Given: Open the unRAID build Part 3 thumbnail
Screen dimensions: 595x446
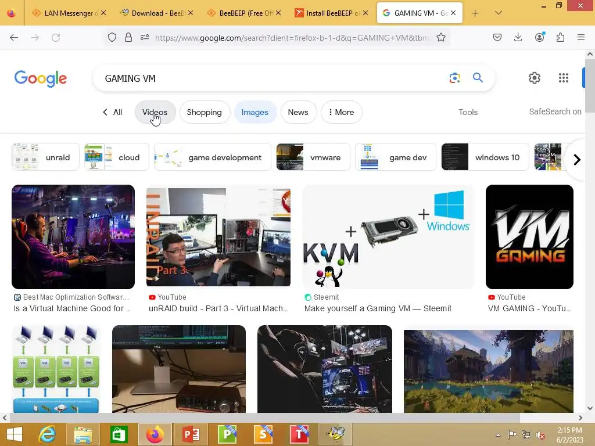Looking at the screenshot, I should 218,237.
